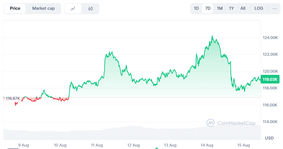Switch to candlestick chart view
Image resolution: width=283 pixels, height=149 pixels.
coord(91,9)
